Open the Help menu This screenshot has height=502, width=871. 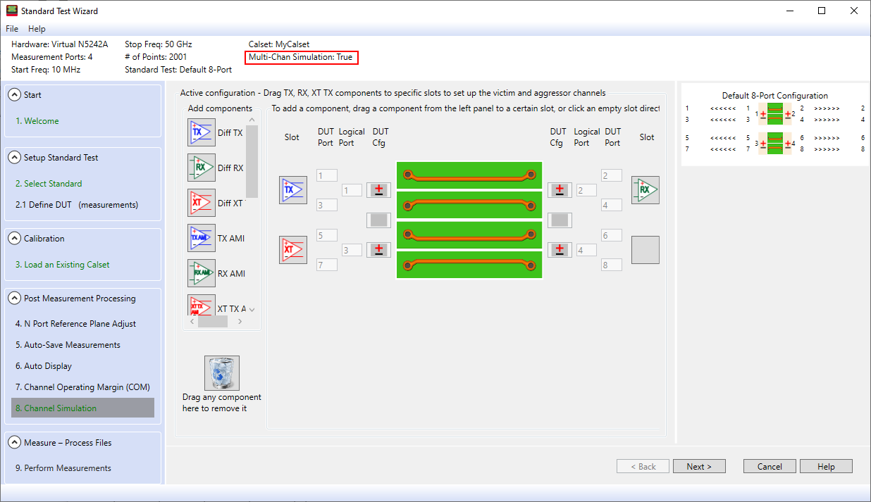click(x=37, y=29)
